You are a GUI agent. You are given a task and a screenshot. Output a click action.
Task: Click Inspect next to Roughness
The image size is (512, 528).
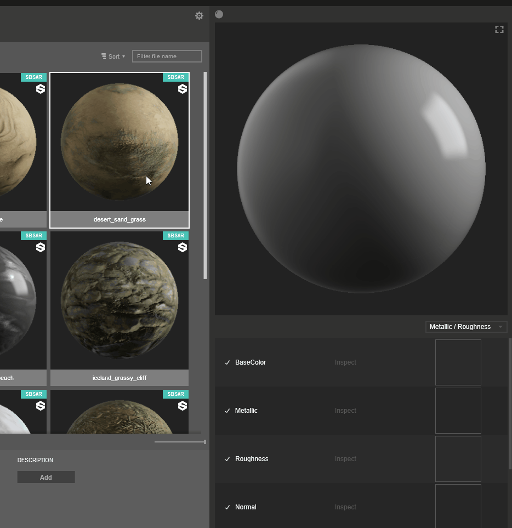pyautogui.click(x=345, y=459)
